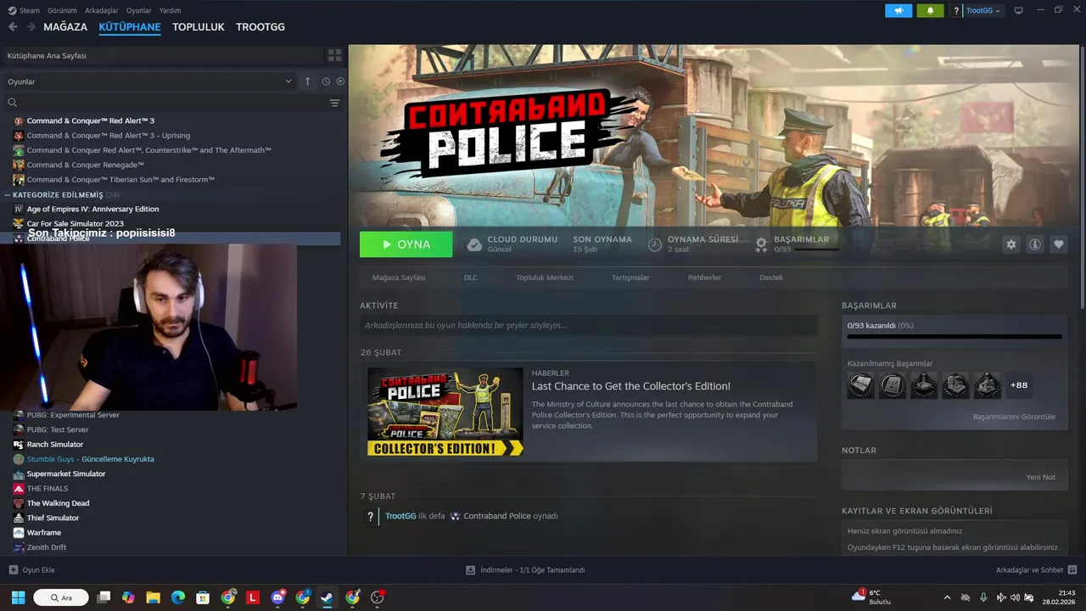Image resolution: width=1086 pixels, height=611 pixels.
Task: Select Car For Sale Simulator 2023
Action: (x=75, y=223)
